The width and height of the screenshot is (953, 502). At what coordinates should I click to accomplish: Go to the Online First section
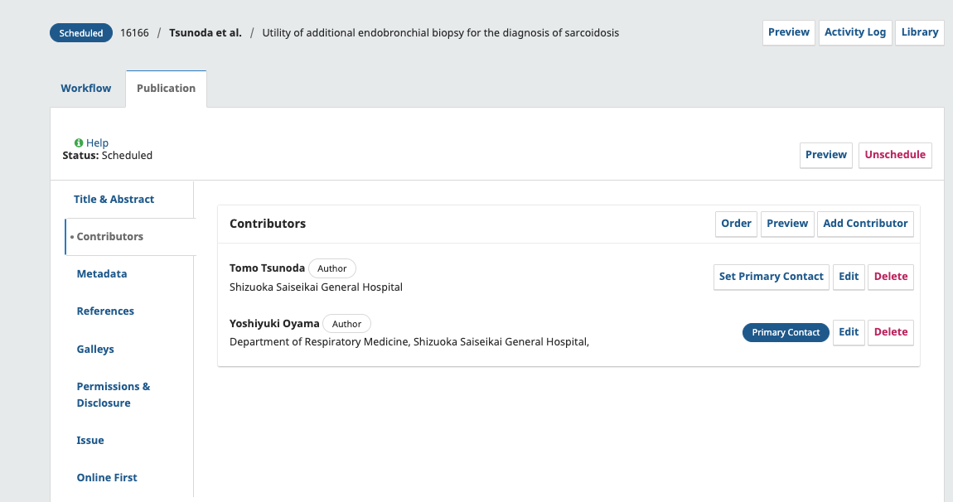point(107,478)
